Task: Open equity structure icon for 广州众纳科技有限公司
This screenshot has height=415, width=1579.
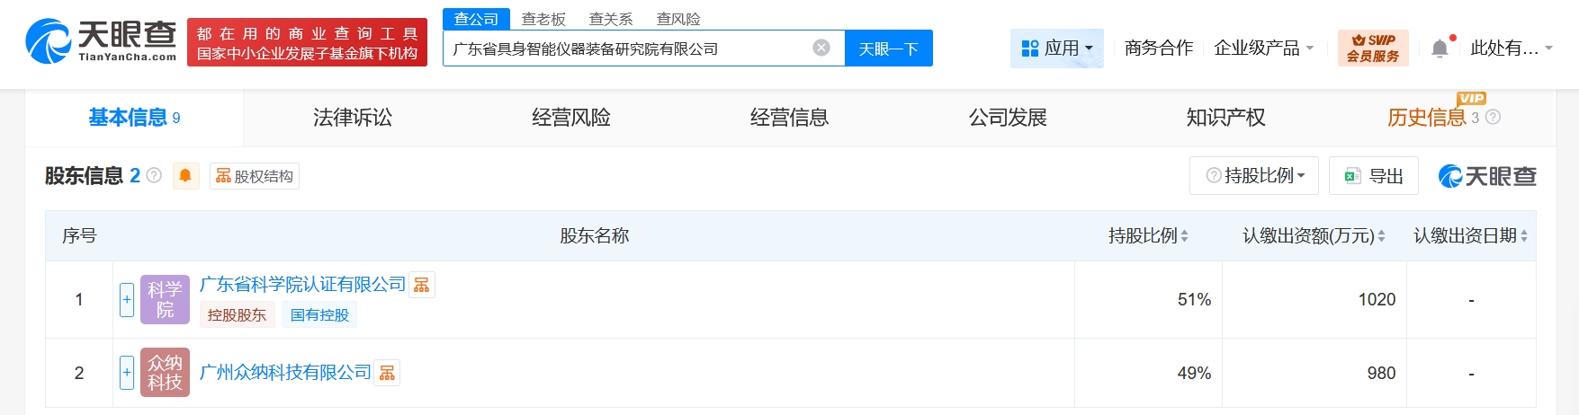Action: point(387,373)
